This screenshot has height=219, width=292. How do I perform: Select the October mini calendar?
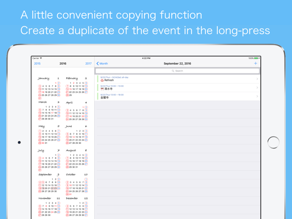[77, 184]
